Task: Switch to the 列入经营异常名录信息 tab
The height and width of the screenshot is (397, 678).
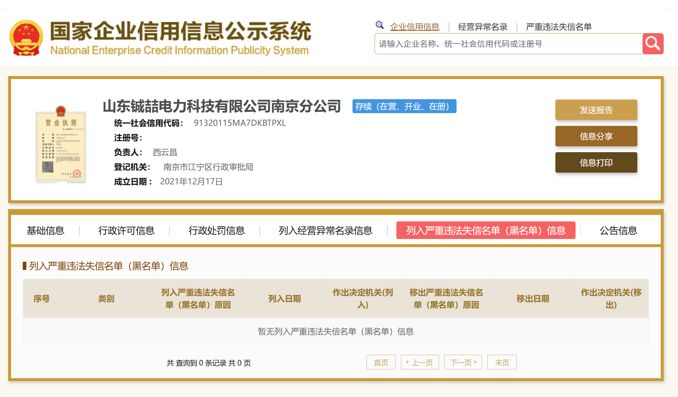Action: [x=326, y=231]
